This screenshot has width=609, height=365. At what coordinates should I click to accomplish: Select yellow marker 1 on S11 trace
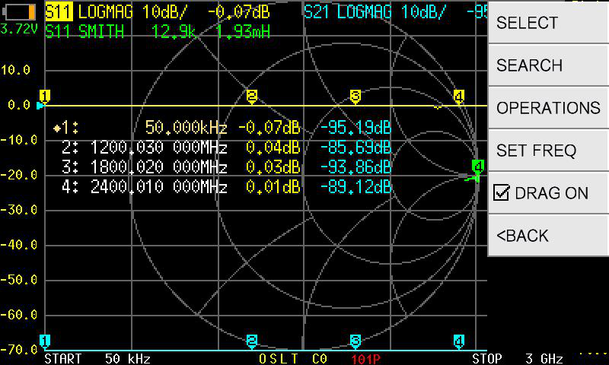pyautogui.click(x=45, y=97)
